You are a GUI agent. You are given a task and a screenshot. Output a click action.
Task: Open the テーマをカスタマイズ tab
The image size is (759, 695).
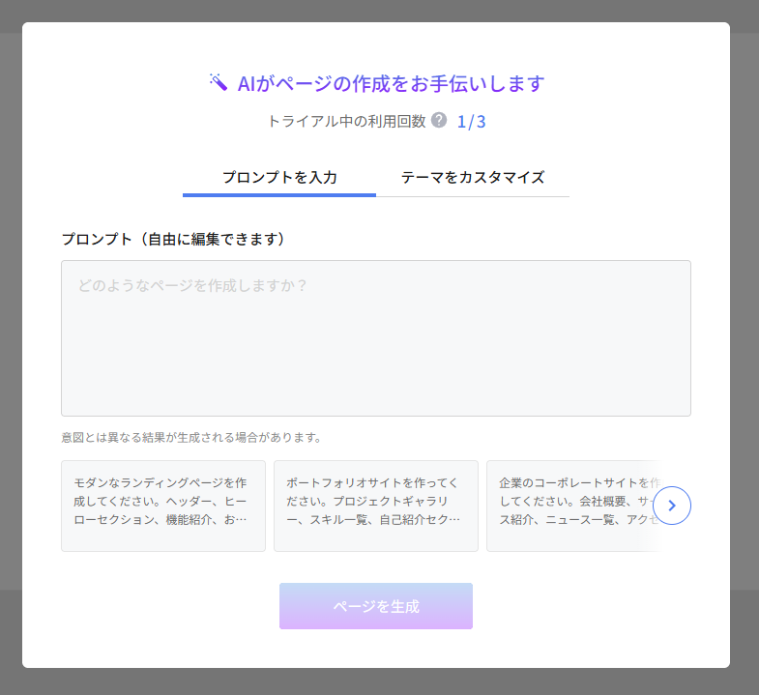pos(473,177)
